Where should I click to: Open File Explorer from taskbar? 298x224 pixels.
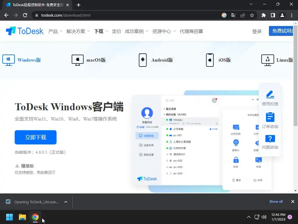tap(22, 217)
